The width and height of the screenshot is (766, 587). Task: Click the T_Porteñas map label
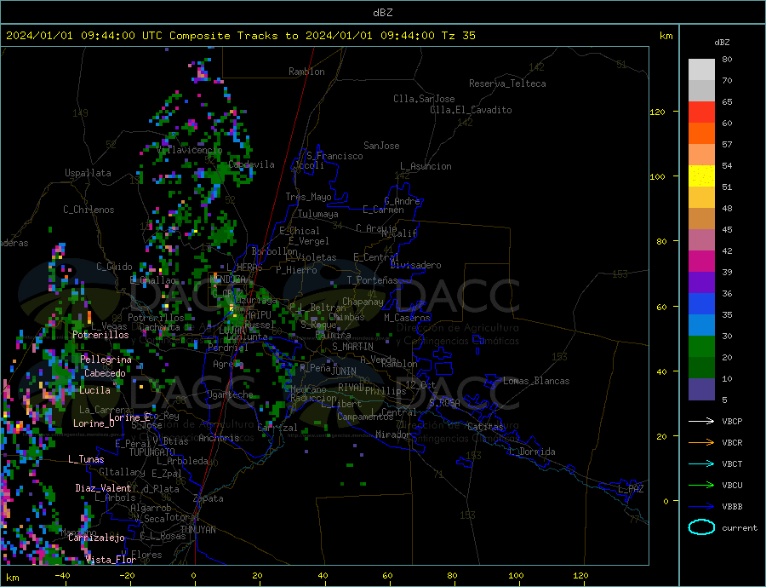pyautogui.click(x=373, y=280)
